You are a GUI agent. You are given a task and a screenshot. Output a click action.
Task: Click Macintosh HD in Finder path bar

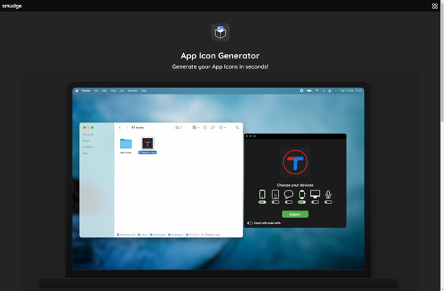coord(126,235)
